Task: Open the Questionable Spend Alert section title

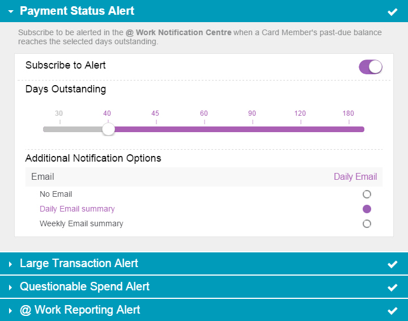Action: (84, 286)
